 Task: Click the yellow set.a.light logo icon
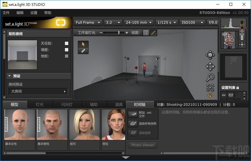pyautogui.click(x=61, y=23)
